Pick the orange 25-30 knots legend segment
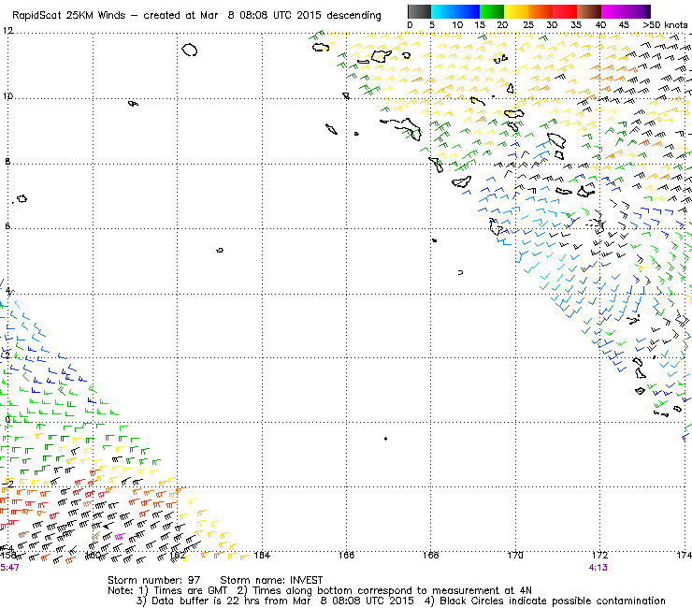The image size is (692, 608). pos(541,11)
